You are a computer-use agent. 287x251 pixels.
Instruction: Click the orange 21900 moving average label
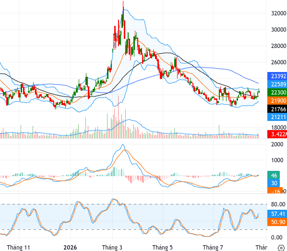coord(277,100)
